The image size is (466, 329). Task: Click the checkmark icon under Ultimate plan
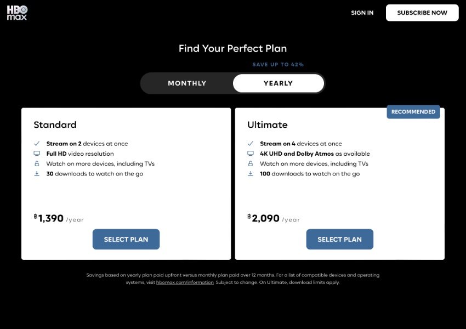pyautogui.click(x=251, y=144)
